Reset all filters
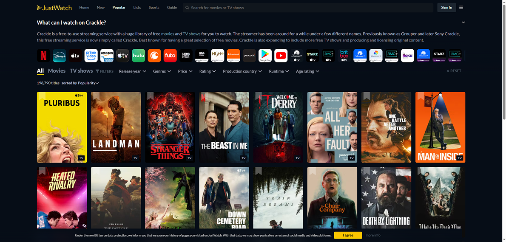Image resolution: width=506 pixels, height=242 pixels. (454, 71)
